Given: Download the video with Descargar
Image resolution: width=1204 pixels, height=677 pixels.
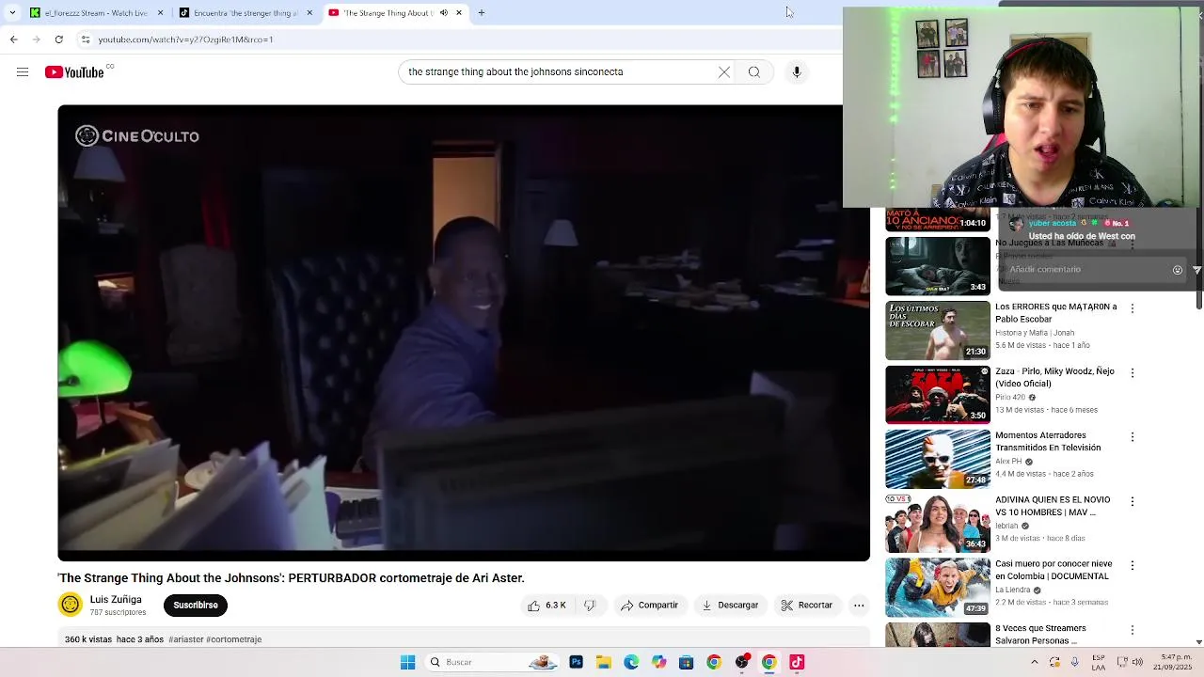Looking at the screenshot, I should [730, 606].
